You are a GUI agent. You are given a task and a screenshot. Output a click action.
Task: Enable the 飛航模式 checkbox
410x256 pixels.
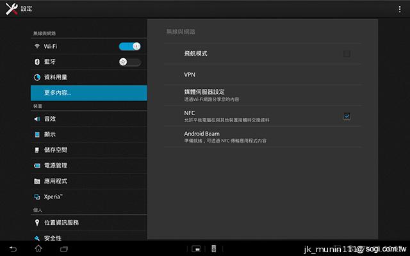point(347,54)
